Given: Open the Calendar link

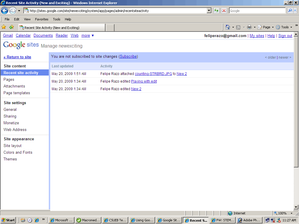Looking at the screenshot, I should click(23, 35).
